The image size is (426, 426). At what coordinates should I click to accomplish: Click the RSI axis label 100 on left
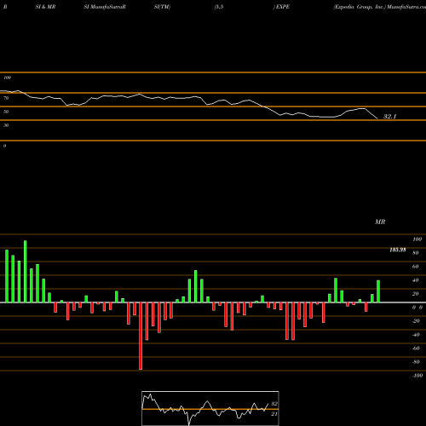[x=7, y=78]
